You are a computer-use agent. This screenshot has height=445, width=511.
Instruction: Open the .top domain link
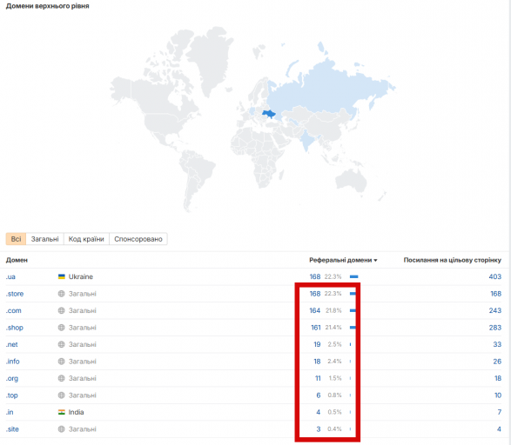point(11,395)
